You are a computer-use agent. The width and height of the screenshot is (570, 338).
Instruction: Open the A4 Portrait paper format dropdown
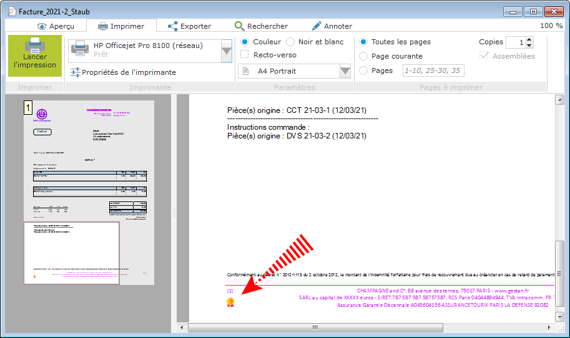(x=345, y=71)
